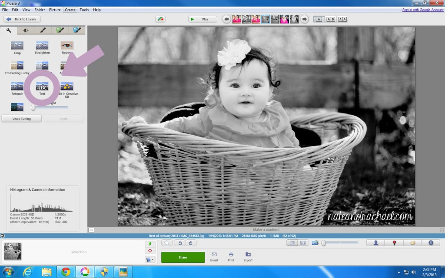Show the Properties info panel
Screen dimensions: 445x278
(x=431, y=243)
